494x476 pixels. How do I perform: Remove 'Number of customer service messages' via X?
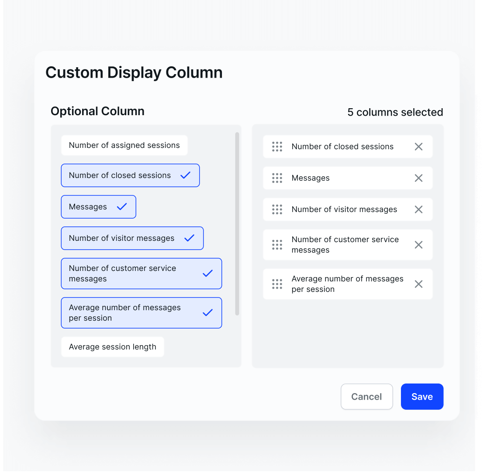point(418,245)
